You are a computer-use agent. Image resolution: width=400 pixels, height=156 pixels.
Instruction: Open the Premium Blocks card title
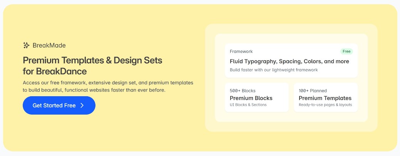(251, 98)
